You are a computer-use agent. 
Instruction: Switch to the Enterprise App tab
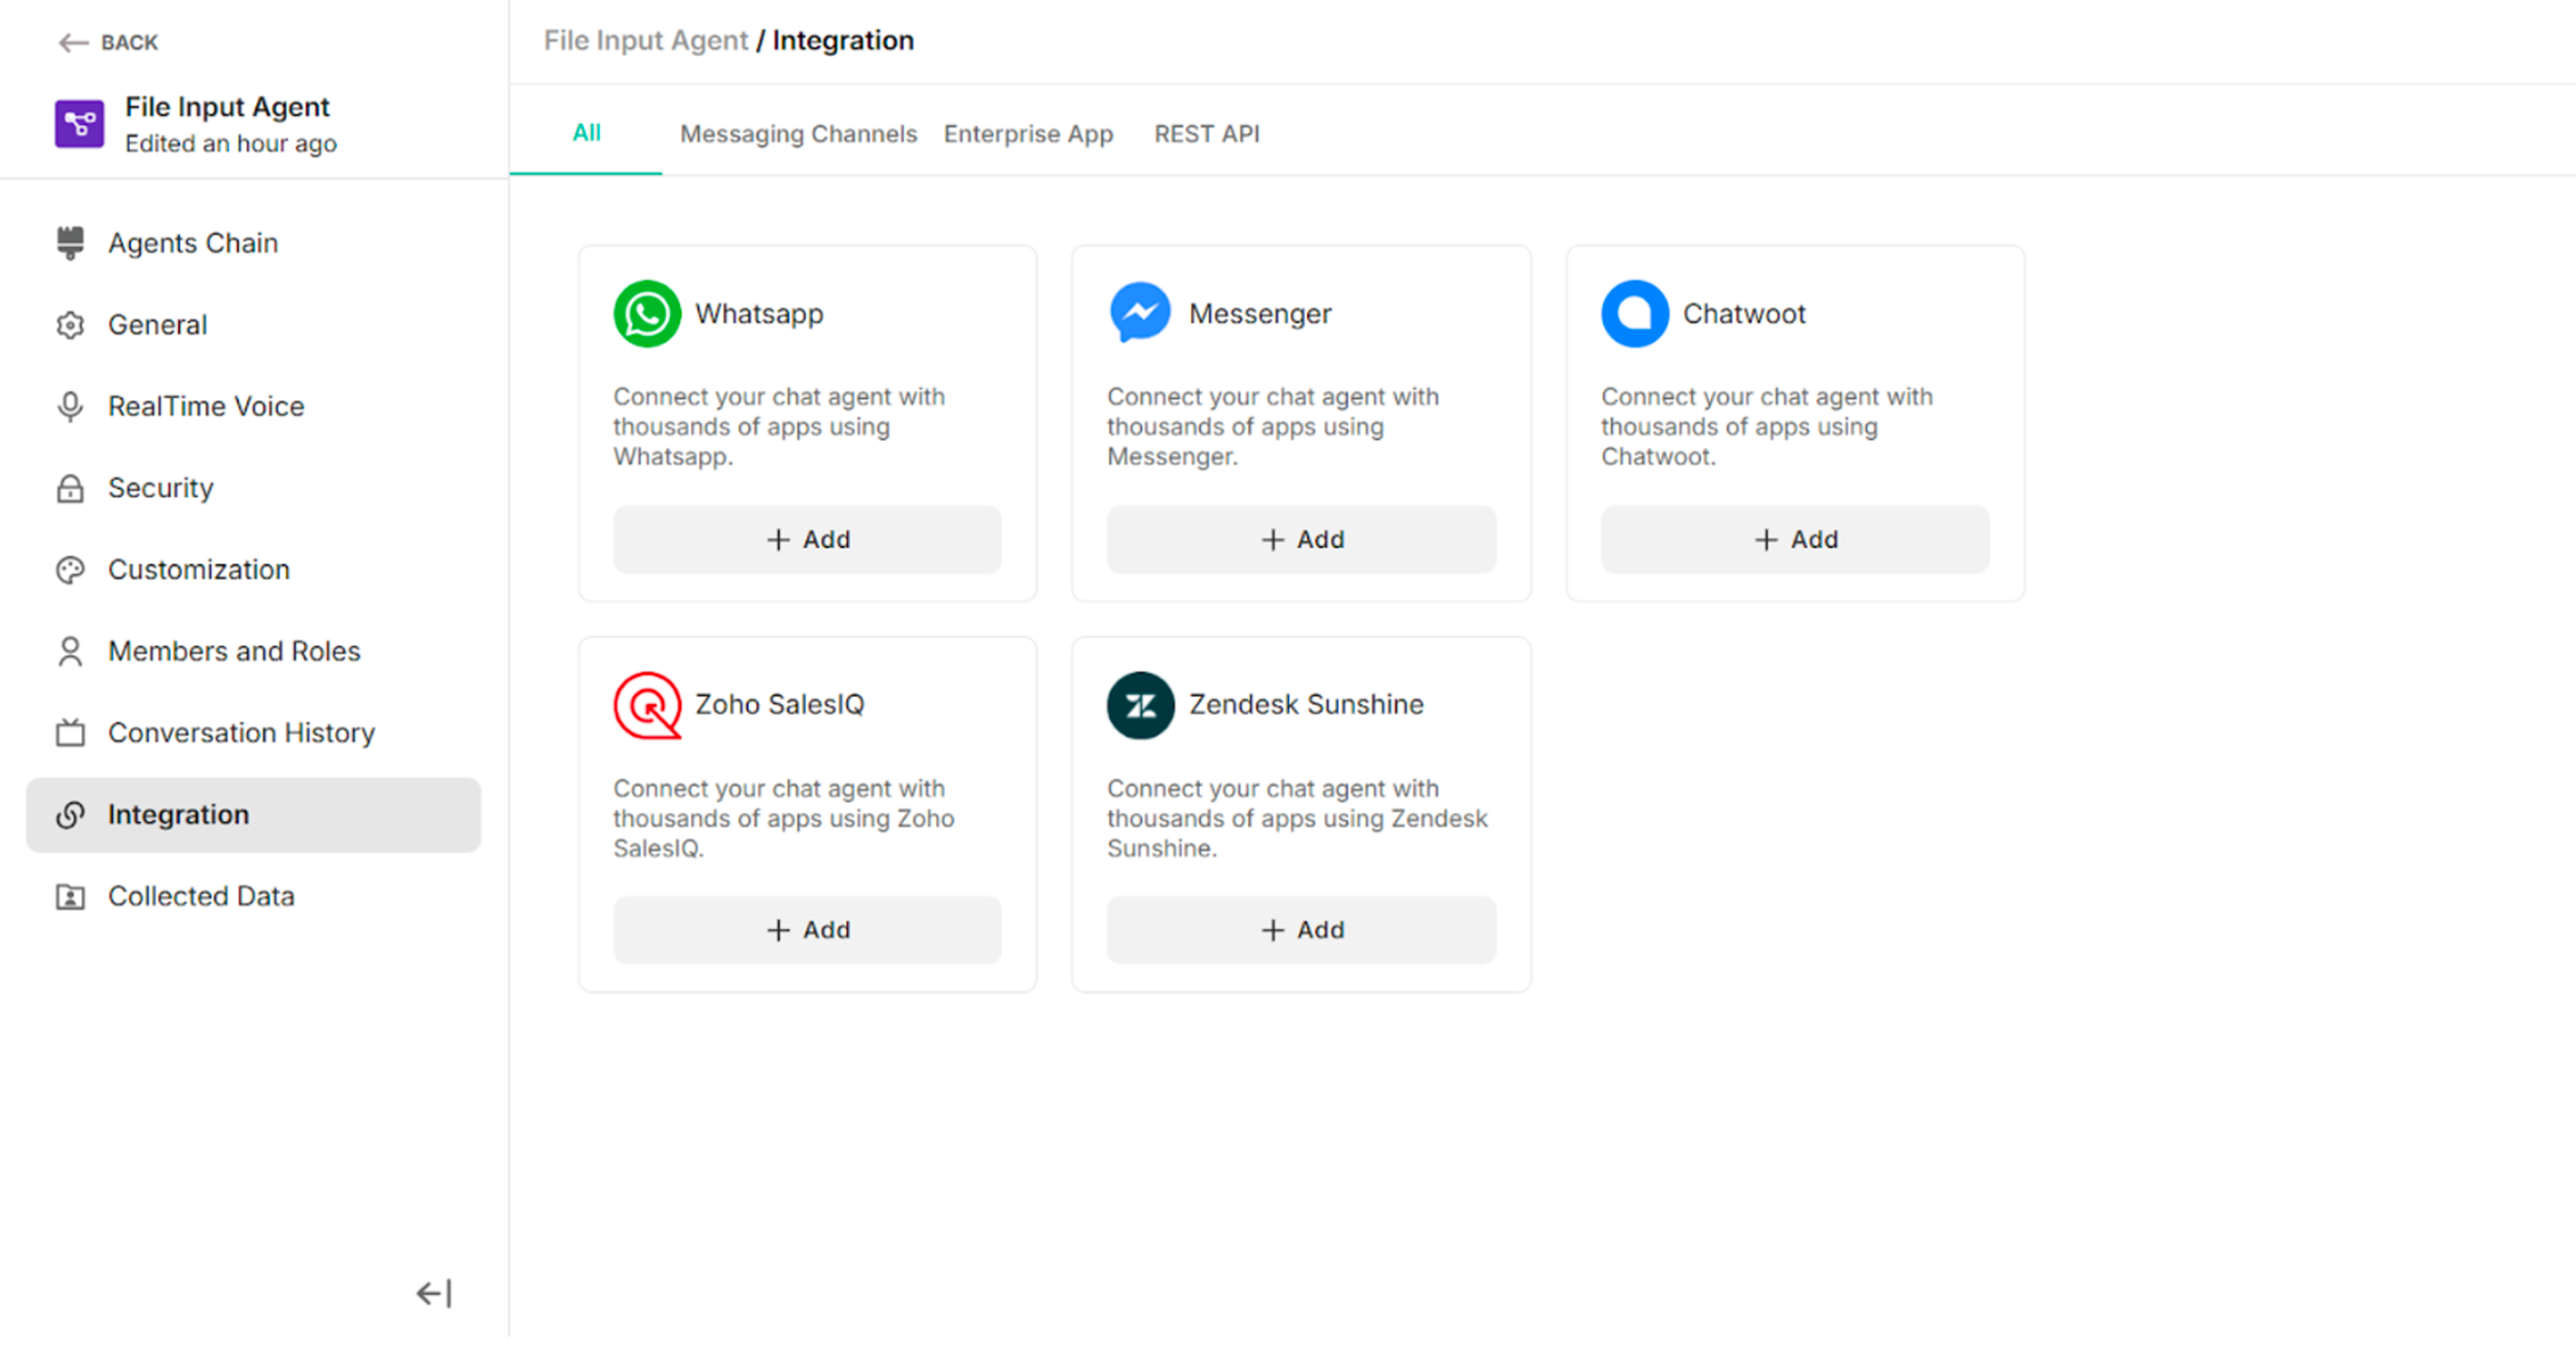tap(1028, 134)
